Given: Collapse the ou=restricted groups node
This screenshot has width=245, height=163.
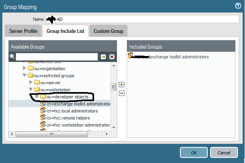Looking at the screenshot, I should click(x=24, y=75).
